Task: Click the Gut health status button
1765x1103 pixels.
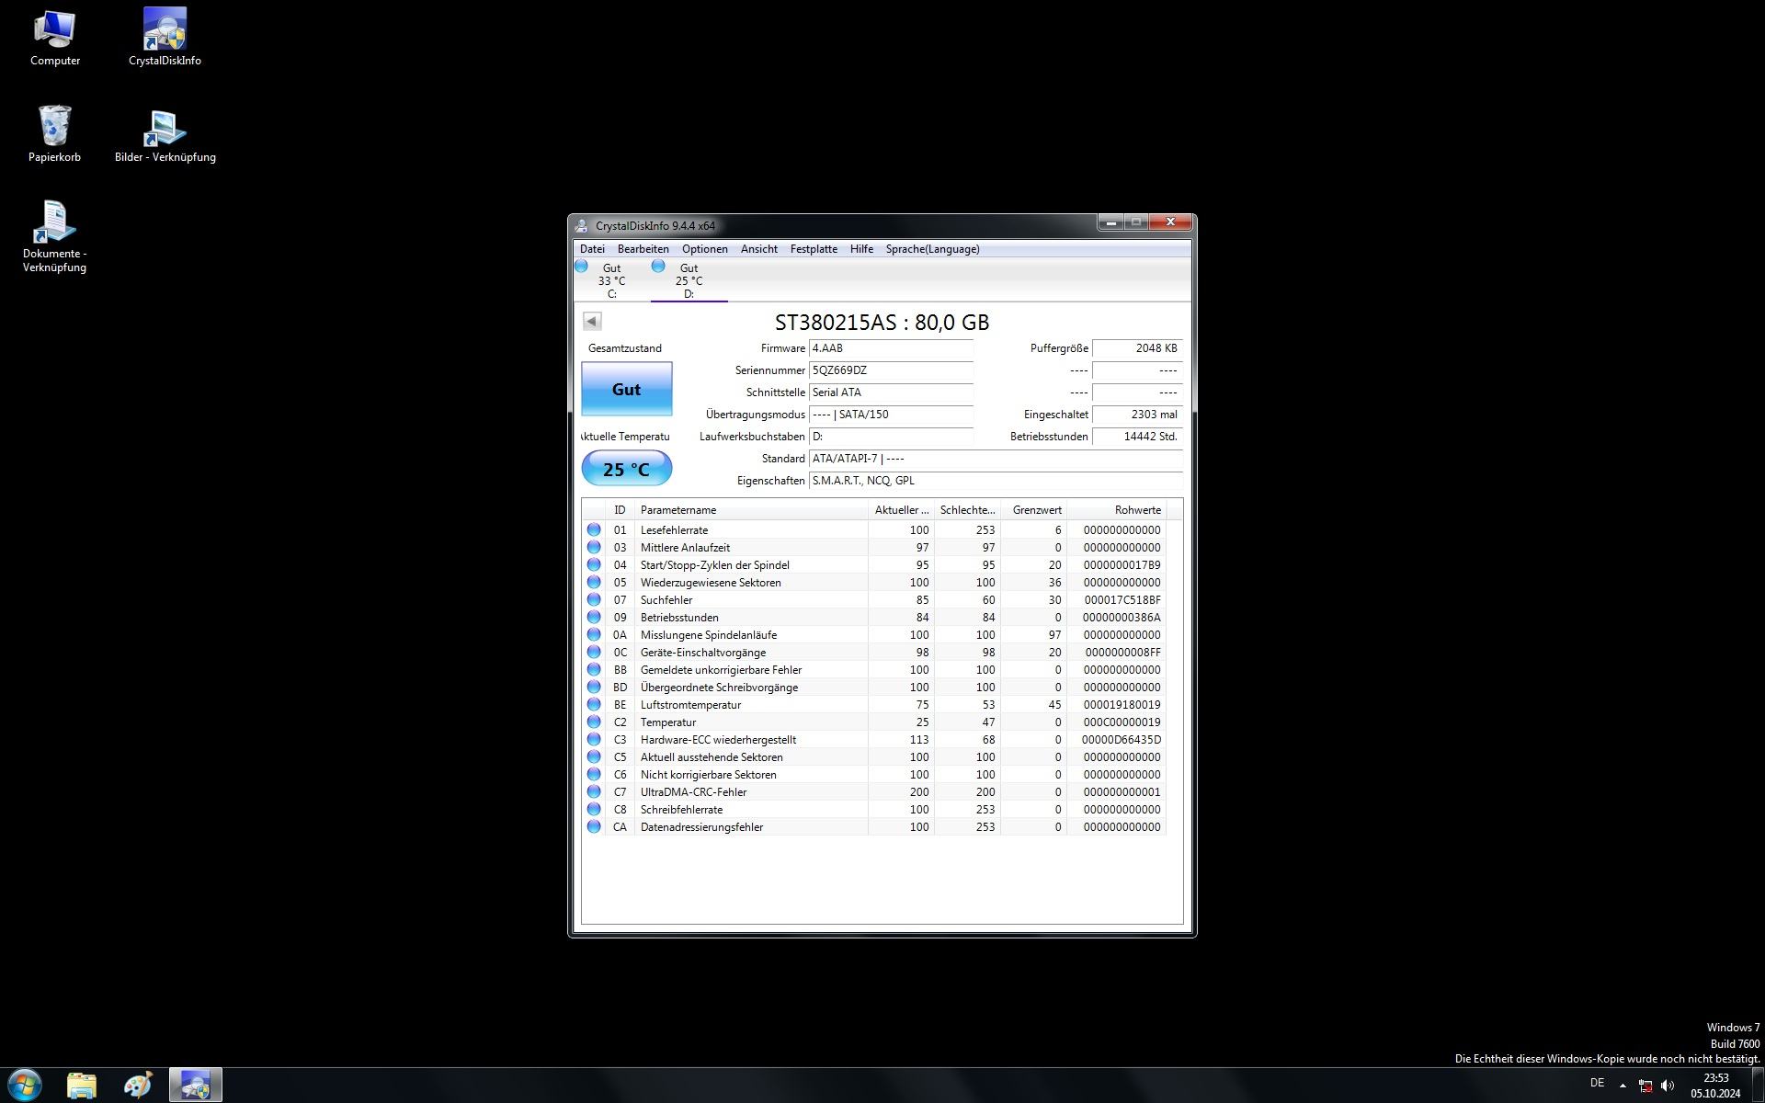Action: click(x=626, y=390)
